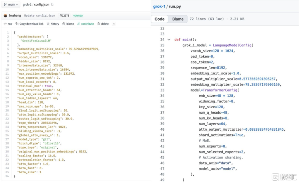Click the model_axis="model" line
This screenshot has height=183, width=299.
(218, 169)
